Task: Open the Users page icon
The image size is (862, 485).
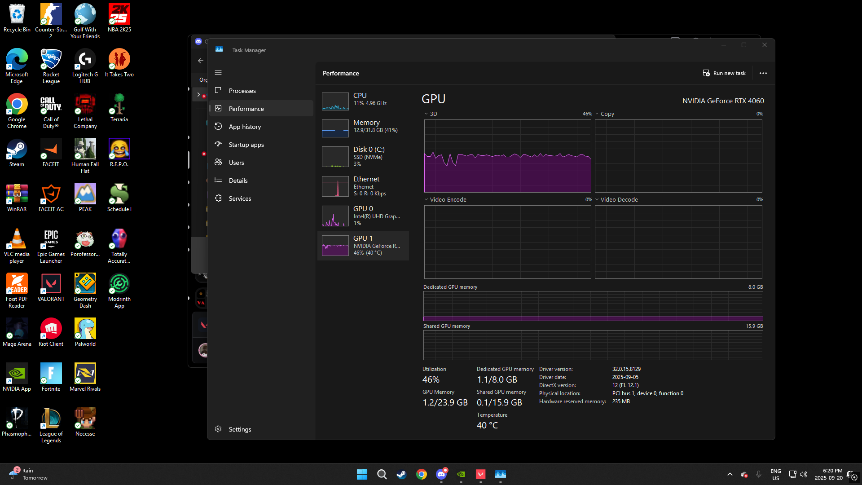Action: click(x=218, y=162)
